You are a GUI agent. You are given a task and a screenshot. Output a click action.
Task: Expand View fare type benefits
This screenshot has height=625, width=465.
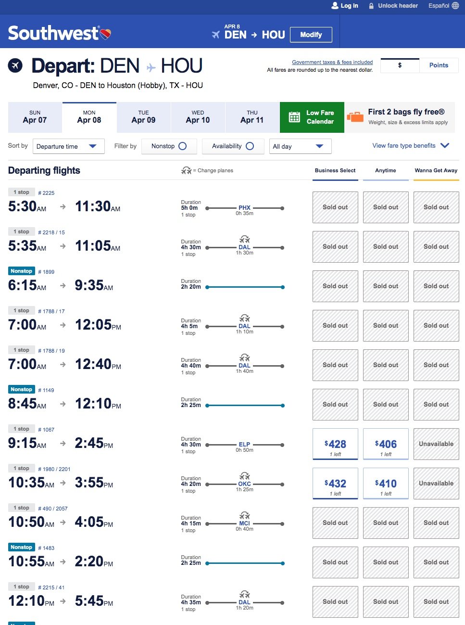point(411,146)
